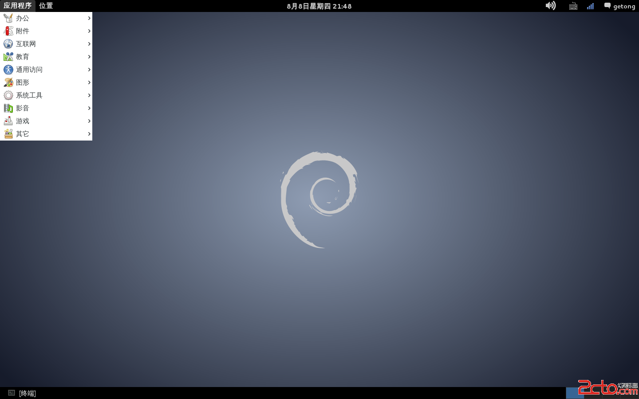This screenshot has width=639, height=399.
Task: Click the terminal icon in bottom taskbar
Action: (x=12, y=393)
